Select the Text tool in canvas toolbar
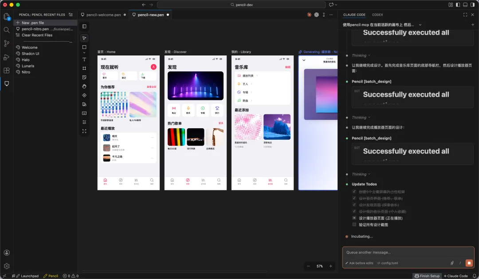 (x=84, y=59)
